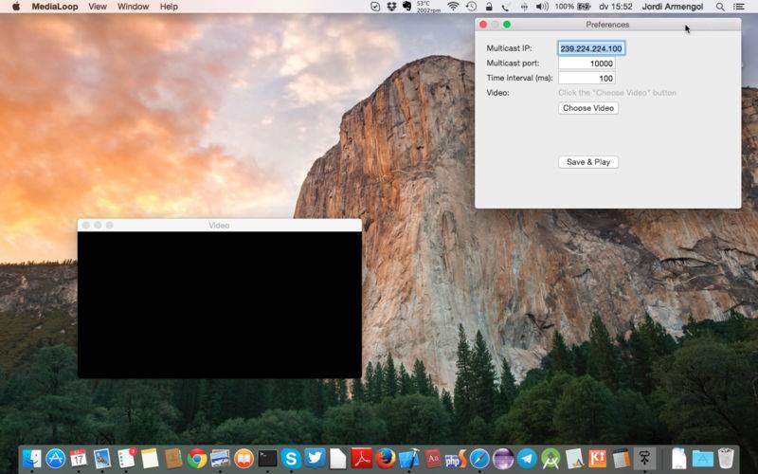Click the Choose Video button
Screen dimensions: 758x474
pos(588,108)
